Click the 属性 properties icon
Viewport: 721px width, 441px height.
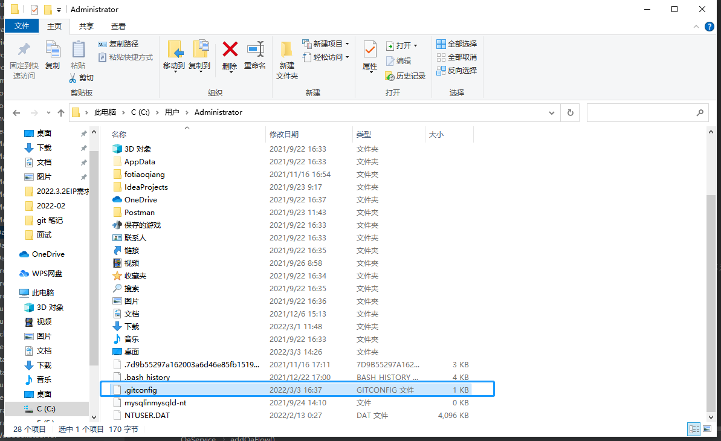370,50
